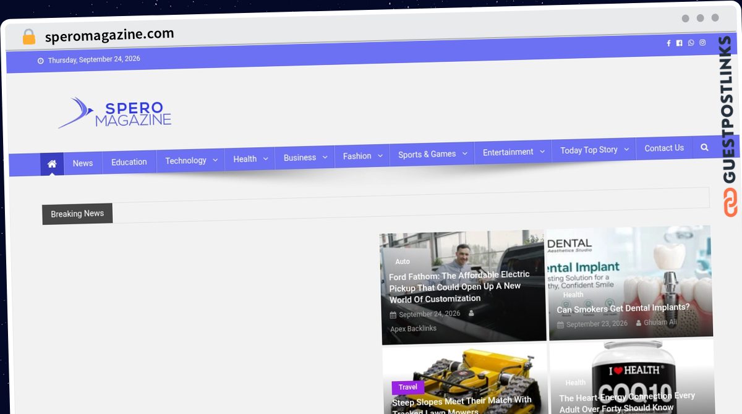Expand the Business menu arrow
Screen dimensions: 742x414
[x=325, y=158]
